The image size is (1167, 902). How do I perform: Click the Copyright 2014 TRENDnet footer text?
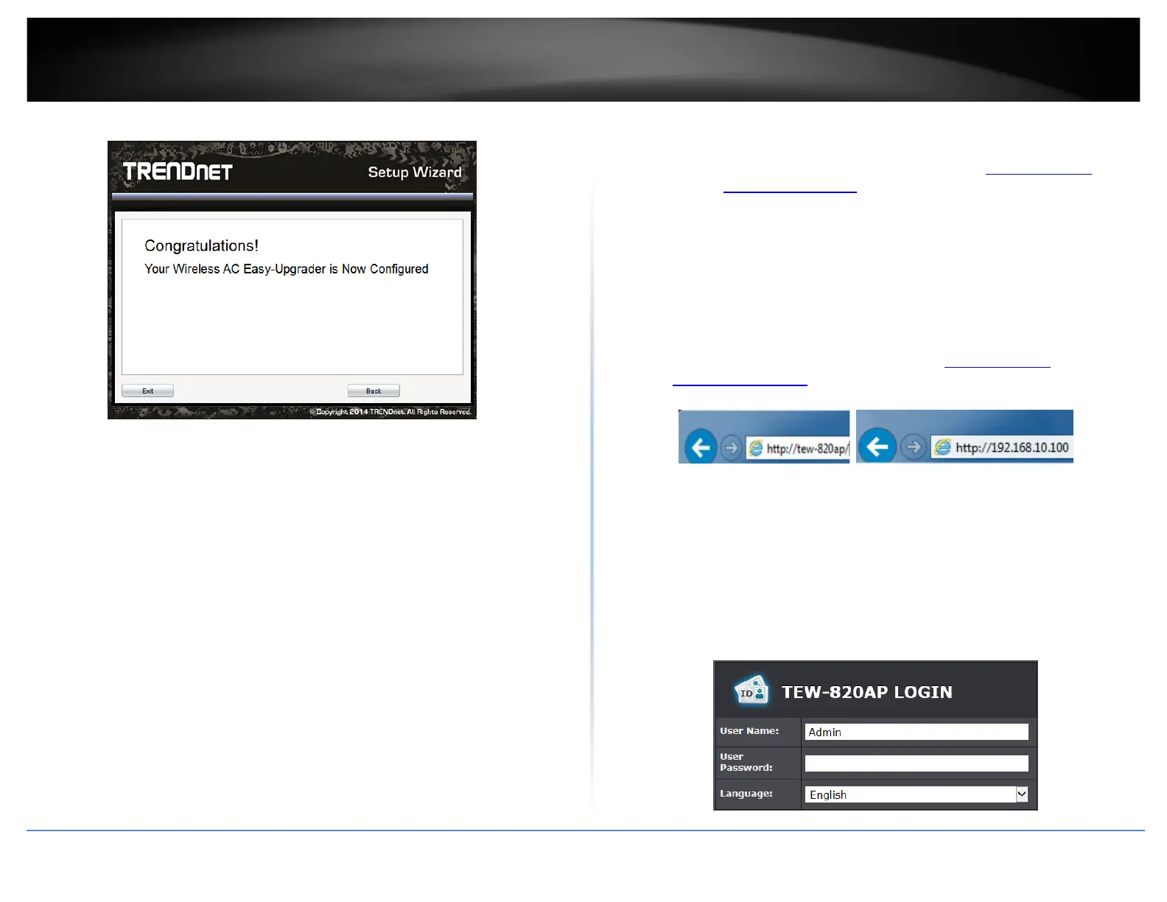click(x=390, y=412)
